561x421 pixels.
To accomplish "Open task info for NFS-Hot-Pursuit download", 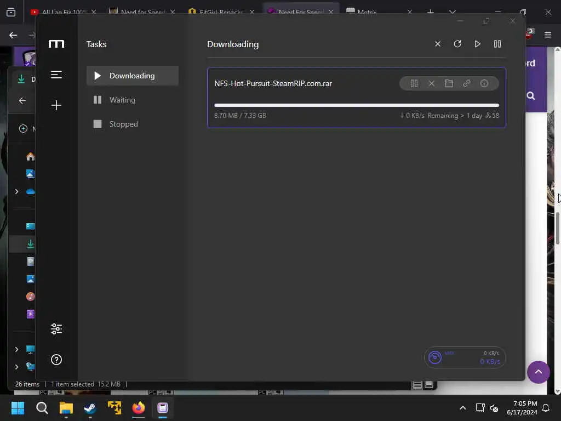I will click(484, 83).
